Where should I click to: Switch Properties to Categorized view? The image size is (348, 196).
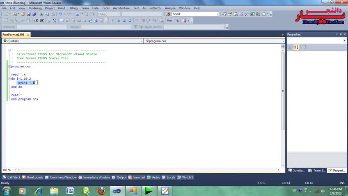tap(290, 47)
